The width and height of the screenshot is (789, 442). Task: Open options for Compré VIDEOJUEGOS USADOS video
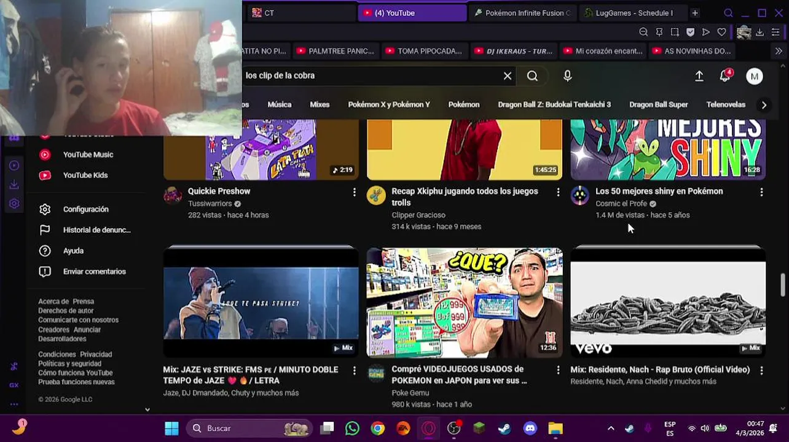coord(558,370)
